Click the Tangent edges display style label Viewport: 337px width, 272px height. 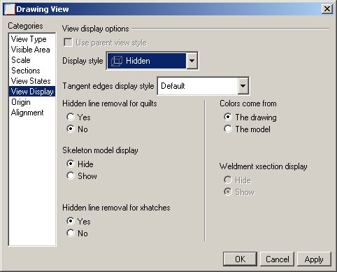click(108, 86)
